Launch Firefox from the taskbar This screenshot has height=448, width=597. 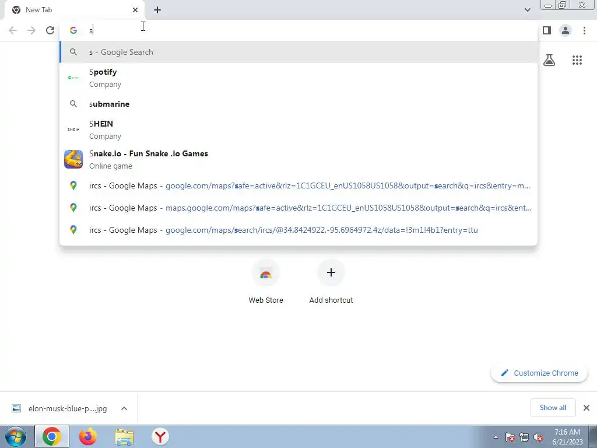click(88, 436)
